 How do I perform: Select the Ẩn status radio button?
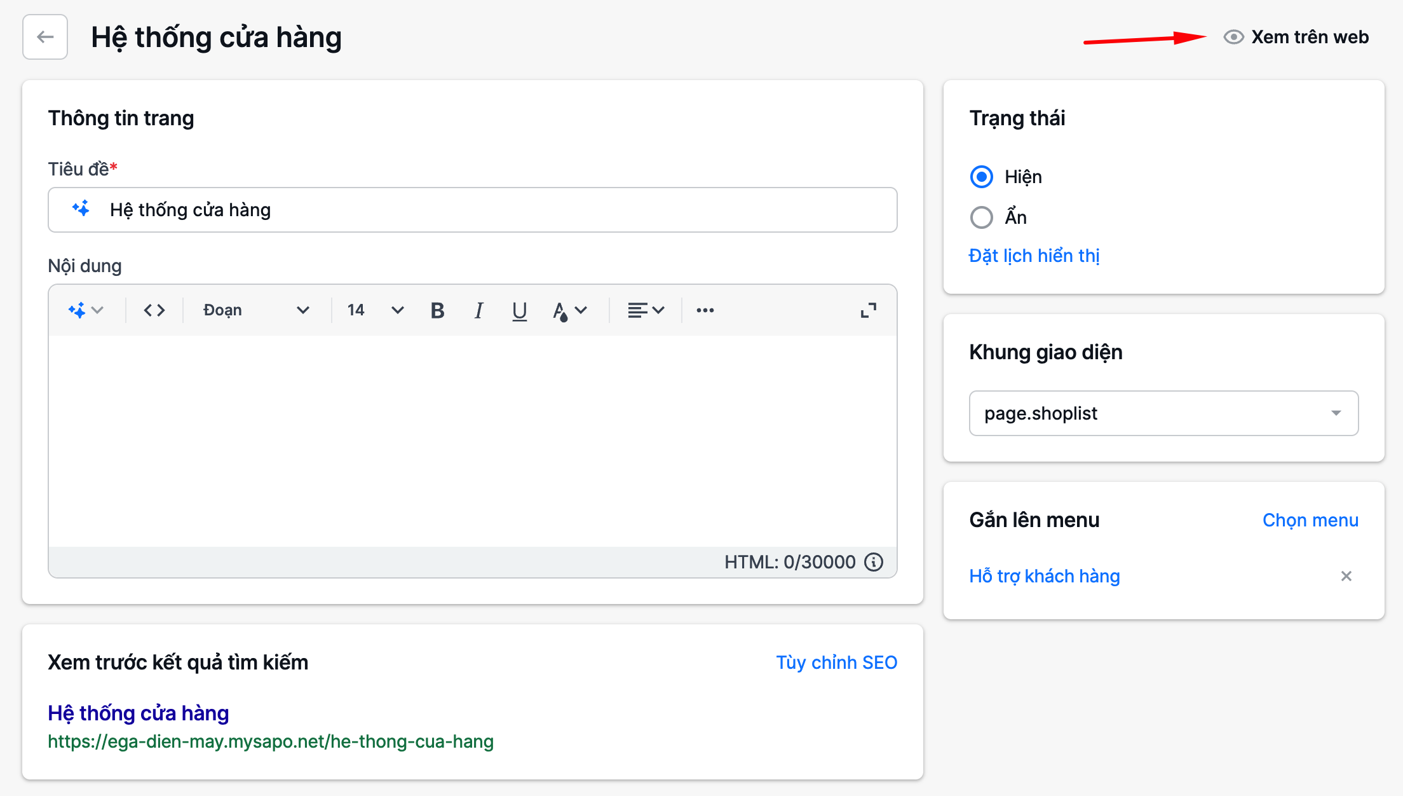click(x=982, y=217)
